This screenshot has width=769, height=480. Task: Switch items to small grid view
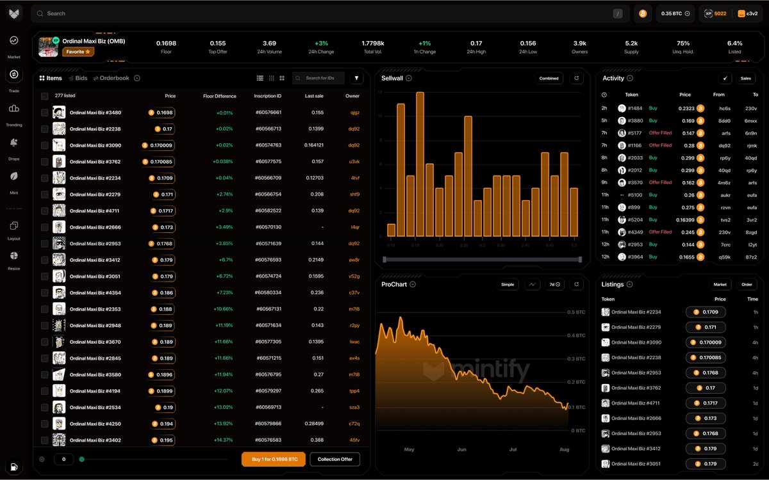(x=272, y=78)
